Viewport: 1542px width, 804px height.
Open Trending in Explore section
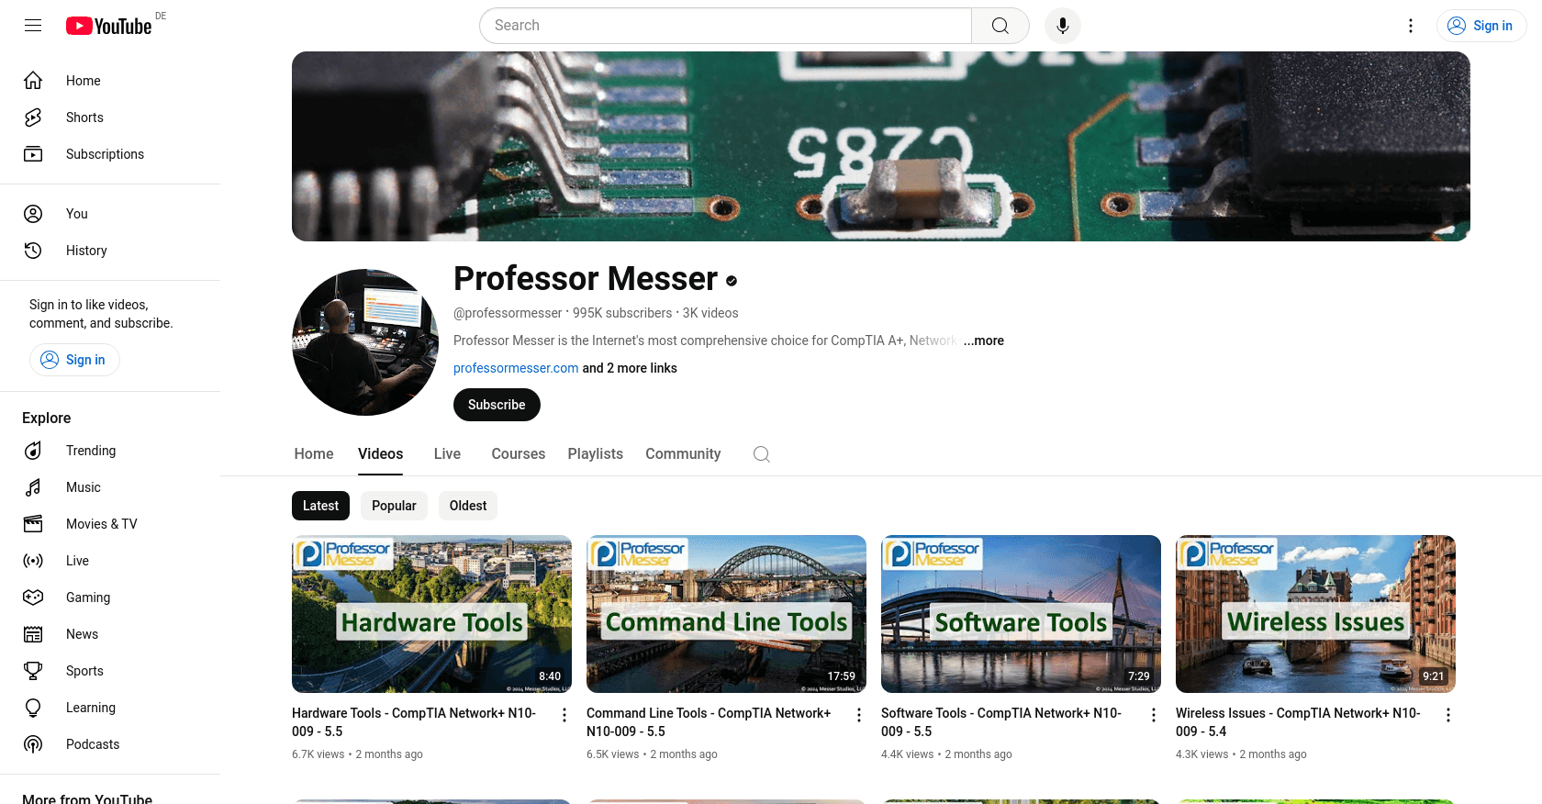pos(91,451)
